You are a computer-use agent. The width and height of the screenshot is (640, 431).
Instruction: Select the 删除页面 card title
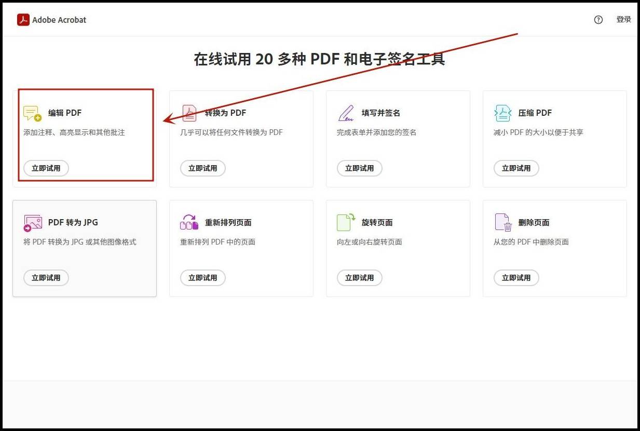pos(534,222)
